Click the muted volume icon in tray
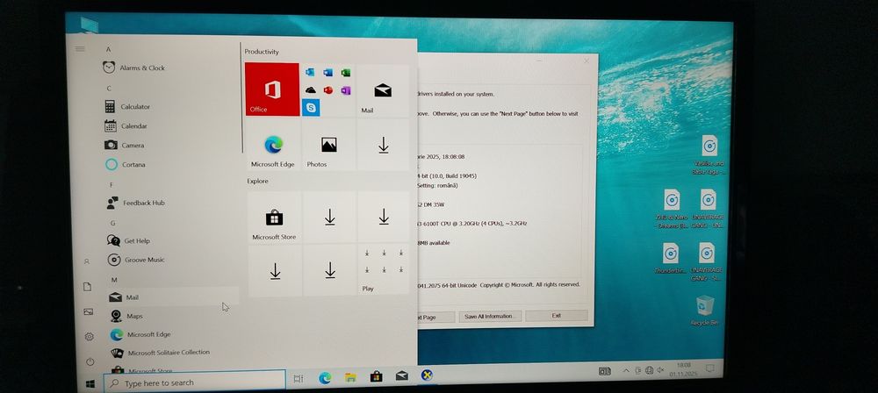 pyautogui.click(x=660, y=370)
